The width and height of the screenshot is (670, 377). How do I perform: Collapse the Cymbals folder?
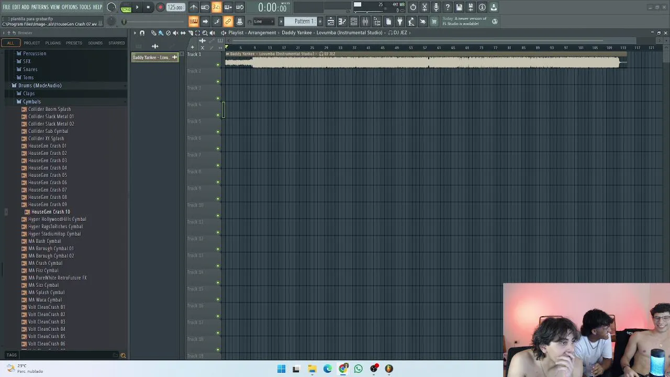pyautogui.click(x=31, y=102)
